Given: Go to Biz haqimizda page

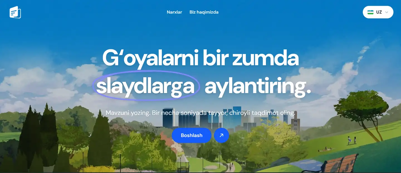Looking at the screenshot, I should tap(204, 12).
